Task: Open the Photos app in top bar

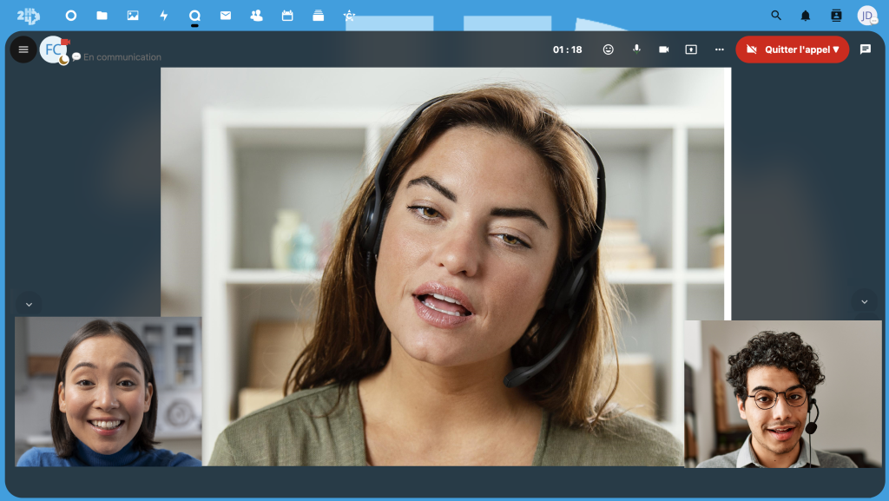Action: click(x=133, y=16)
